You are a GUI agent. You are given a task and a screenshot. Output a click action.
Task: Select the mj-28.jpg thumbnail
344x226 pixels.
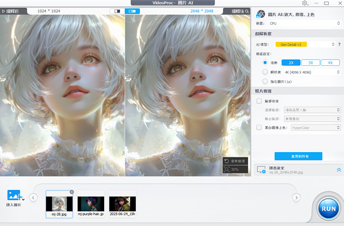(x=59, y=205)
